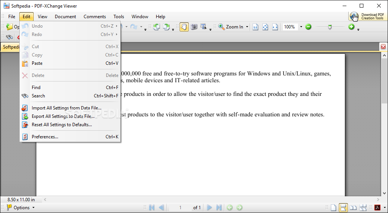Select Single Page layout icon
The image size is (388, 213).
click(x=334, y=208)
